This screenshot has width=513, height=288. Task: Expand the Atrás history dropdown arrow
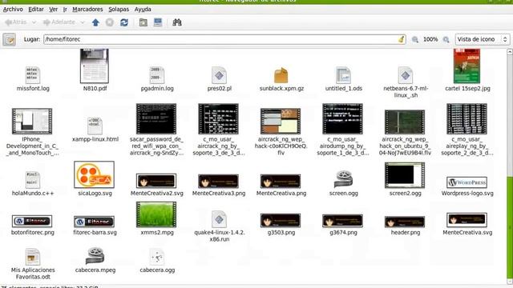tap(34, 22)
